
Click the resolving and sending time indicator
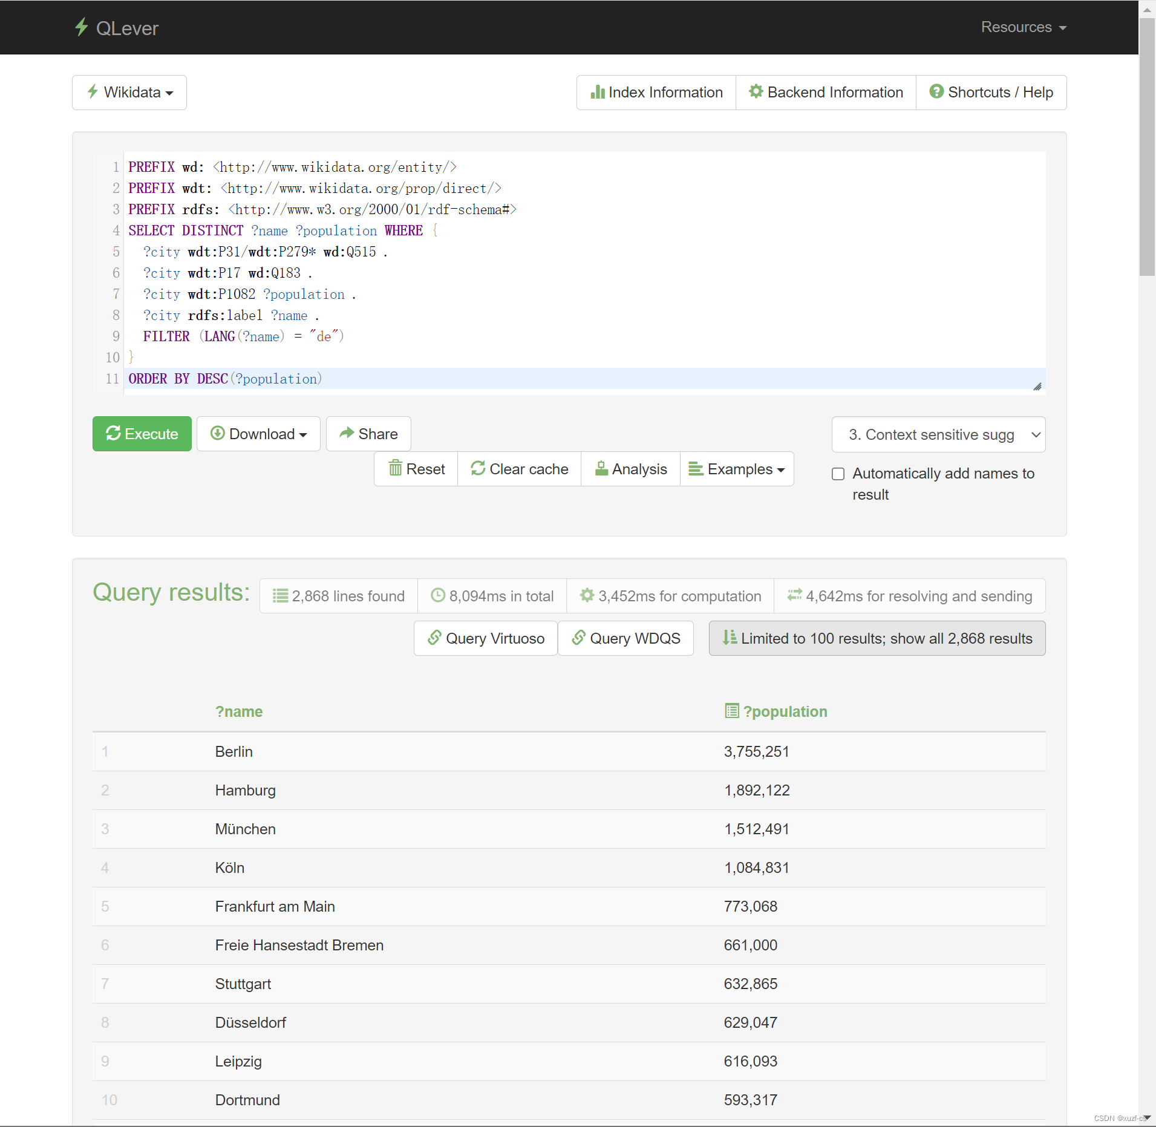click(910, 596)
